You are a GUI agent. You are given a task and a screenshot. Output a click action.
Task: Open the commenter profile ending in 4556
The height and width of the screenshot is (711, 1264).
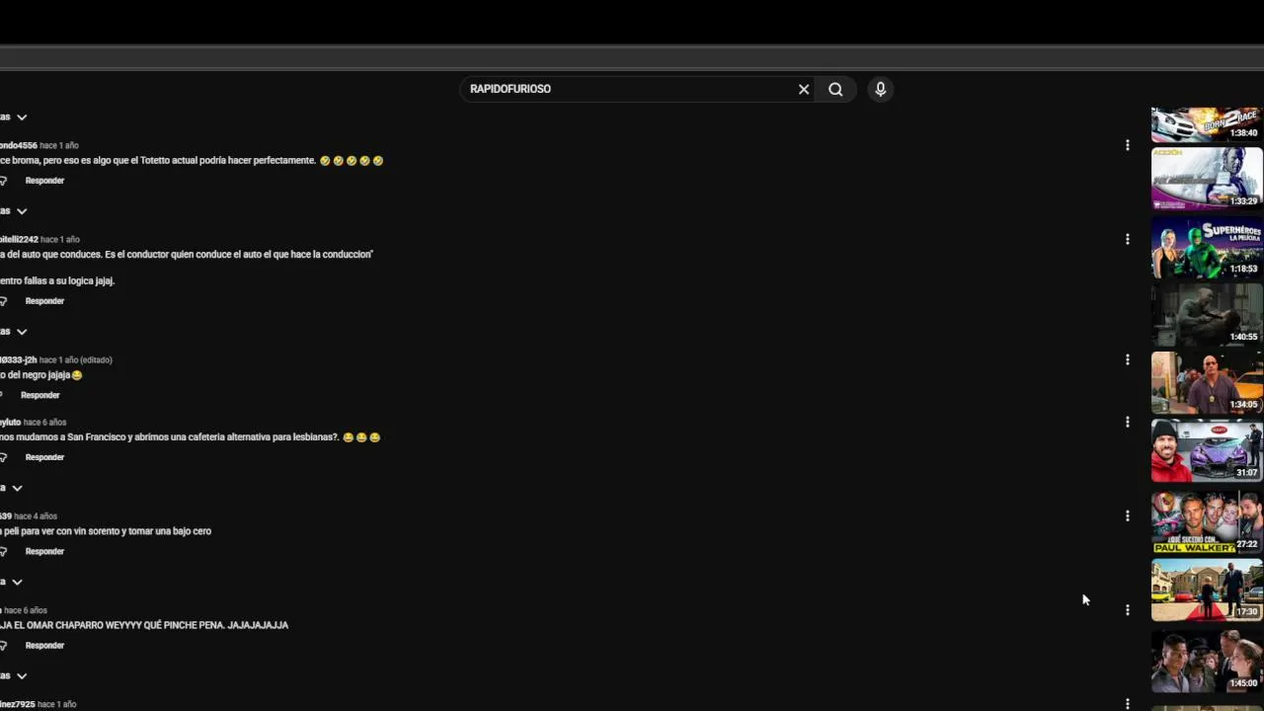(18, 145)
